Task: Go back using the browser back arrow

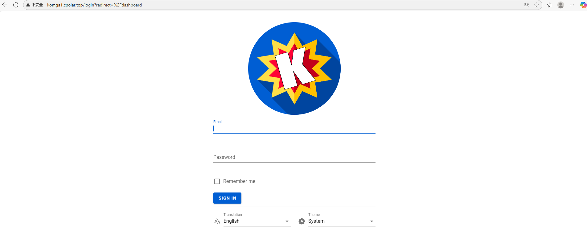Action: 5,5
